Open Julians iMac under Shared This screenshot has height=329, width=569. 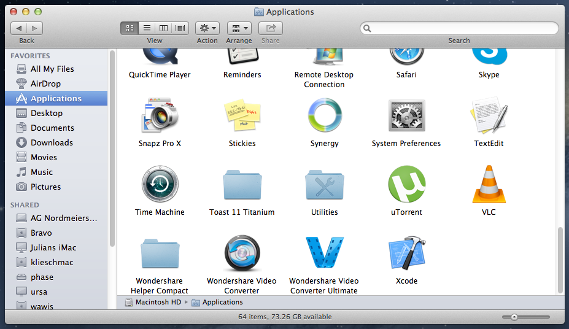pyautogui.click(x=53, y=247)
